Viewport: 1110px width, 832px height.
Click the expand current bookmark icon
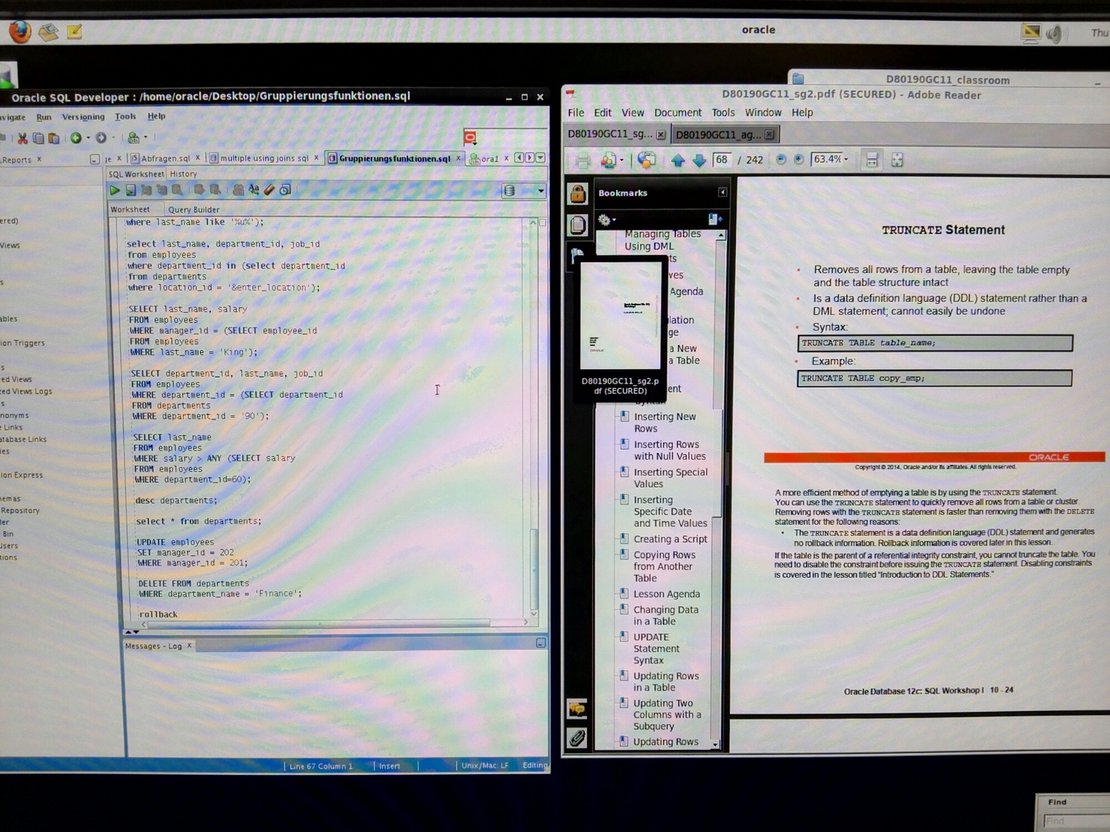[x=715, y=220]
